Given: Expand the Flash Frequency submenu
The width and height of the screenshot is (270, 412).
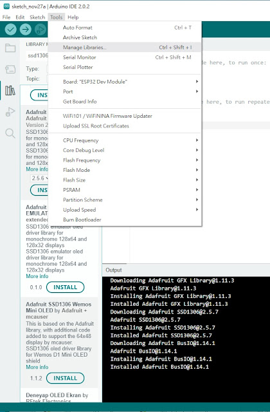Looking at the screenshot, I should pos(125,160).
